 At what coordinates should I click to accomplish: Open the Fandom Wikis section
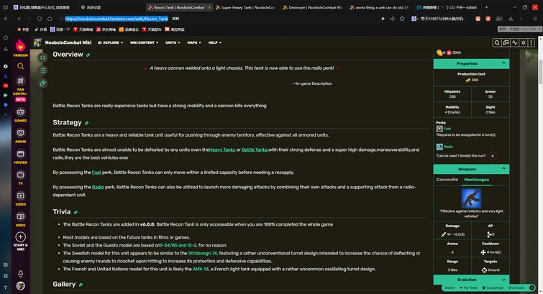point(20,219)
